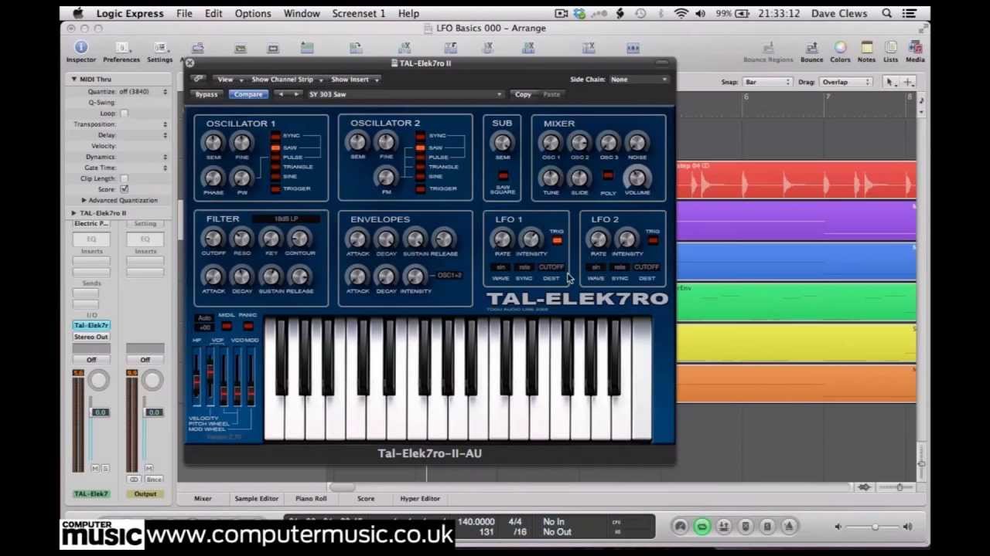Toggle Oscillator 2 Pulse waveform

[x=420, y=157]
